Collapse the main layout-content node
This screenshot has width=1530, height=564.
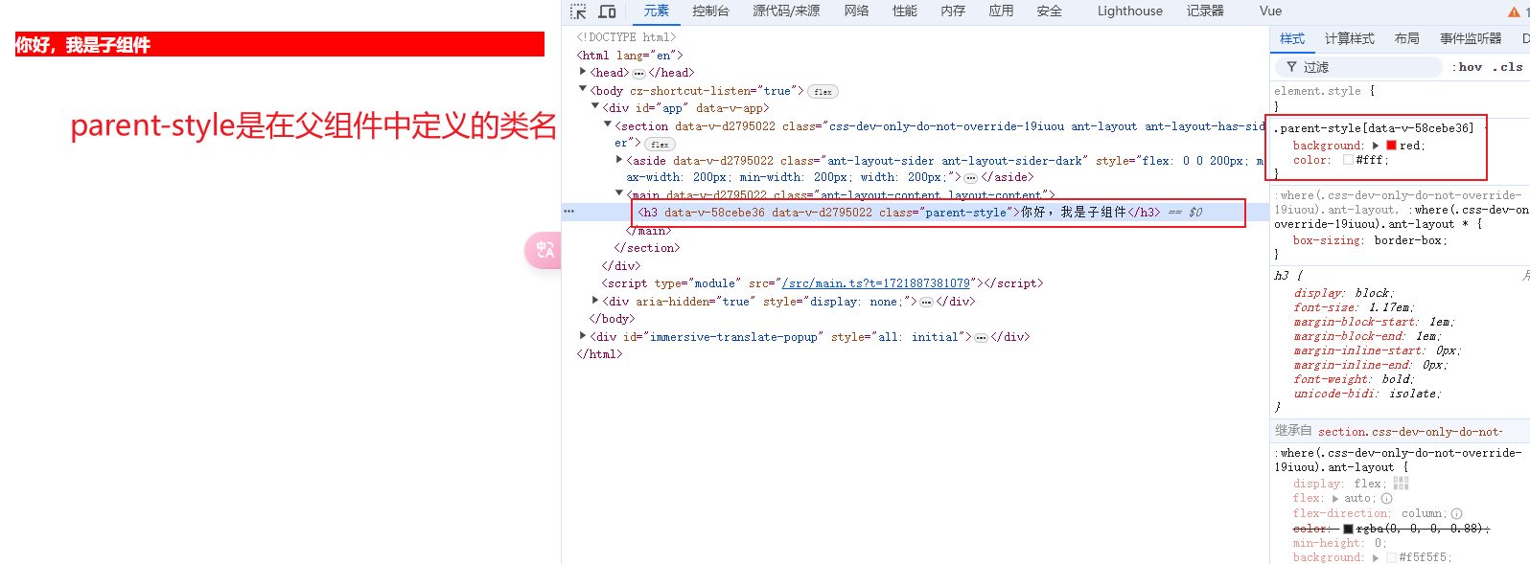click(x=619, y=193)
